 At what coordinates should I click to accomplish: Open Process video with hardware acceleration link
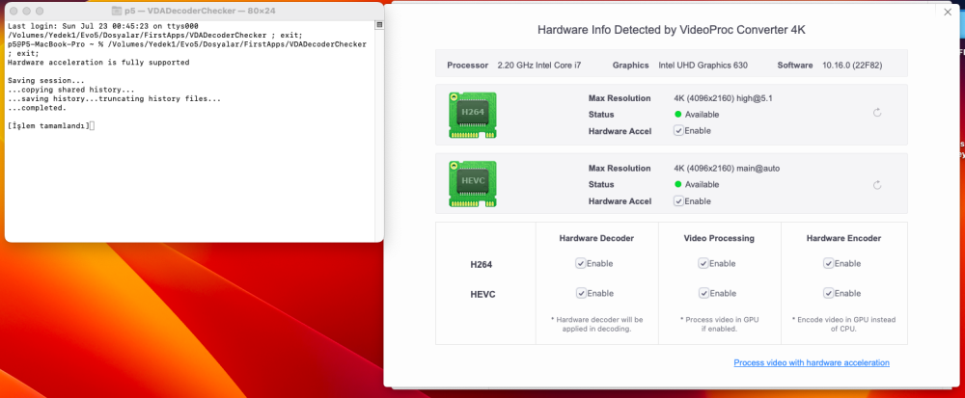(x=812, y=363)
